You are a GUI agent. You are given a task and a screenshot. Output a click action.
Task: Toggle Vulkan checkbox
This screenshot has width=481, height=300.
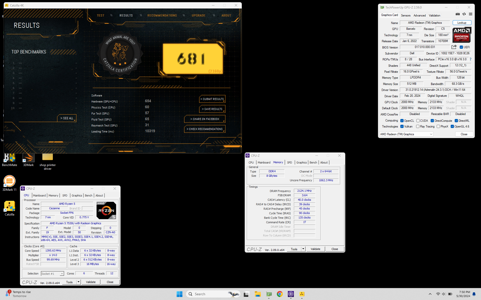pyautogui.click(x=402, y=126)
